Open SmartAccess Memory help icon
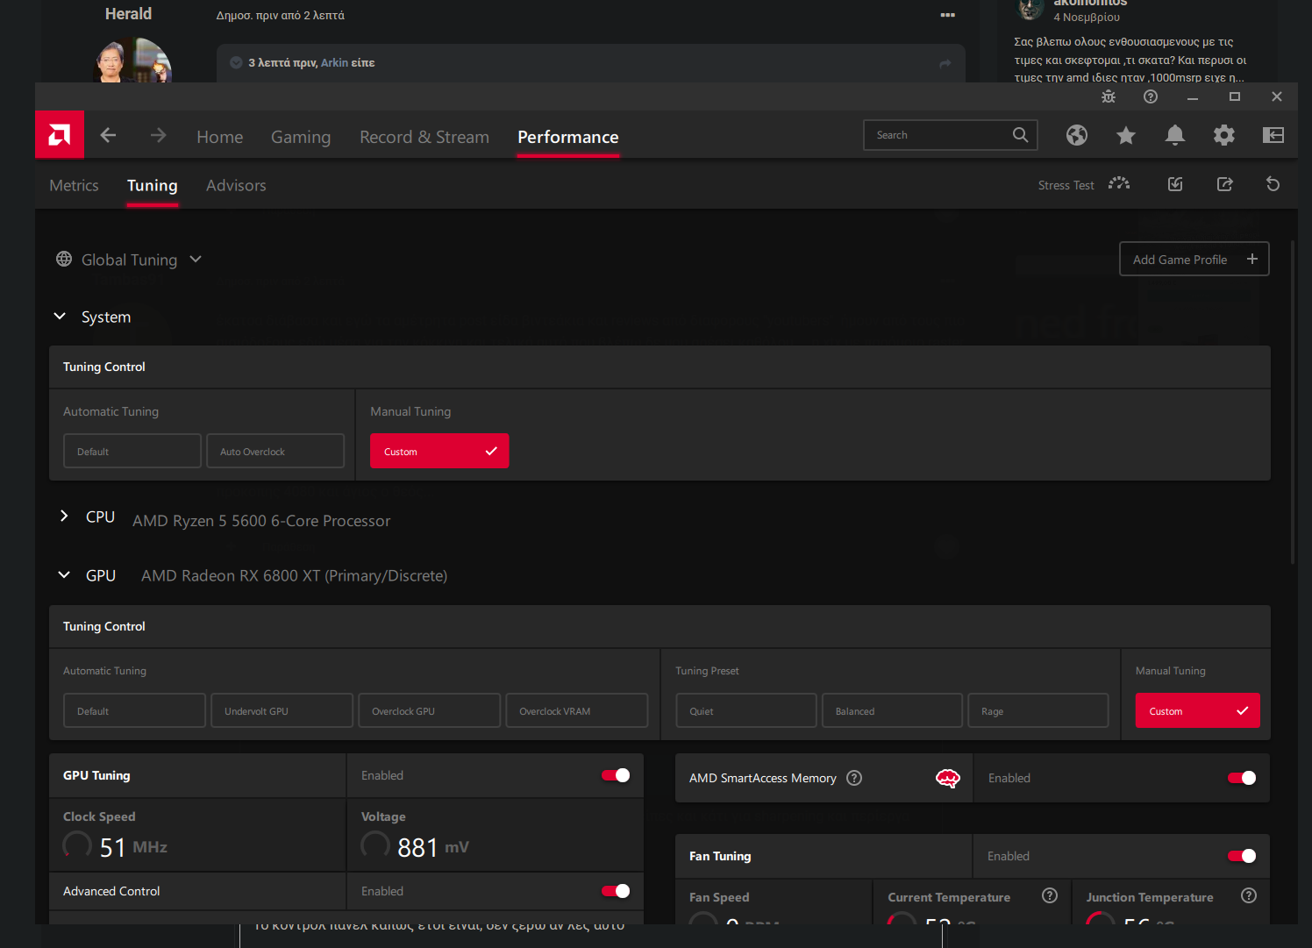The height and width of the screenshot is (948, 1312). (854, 778)
